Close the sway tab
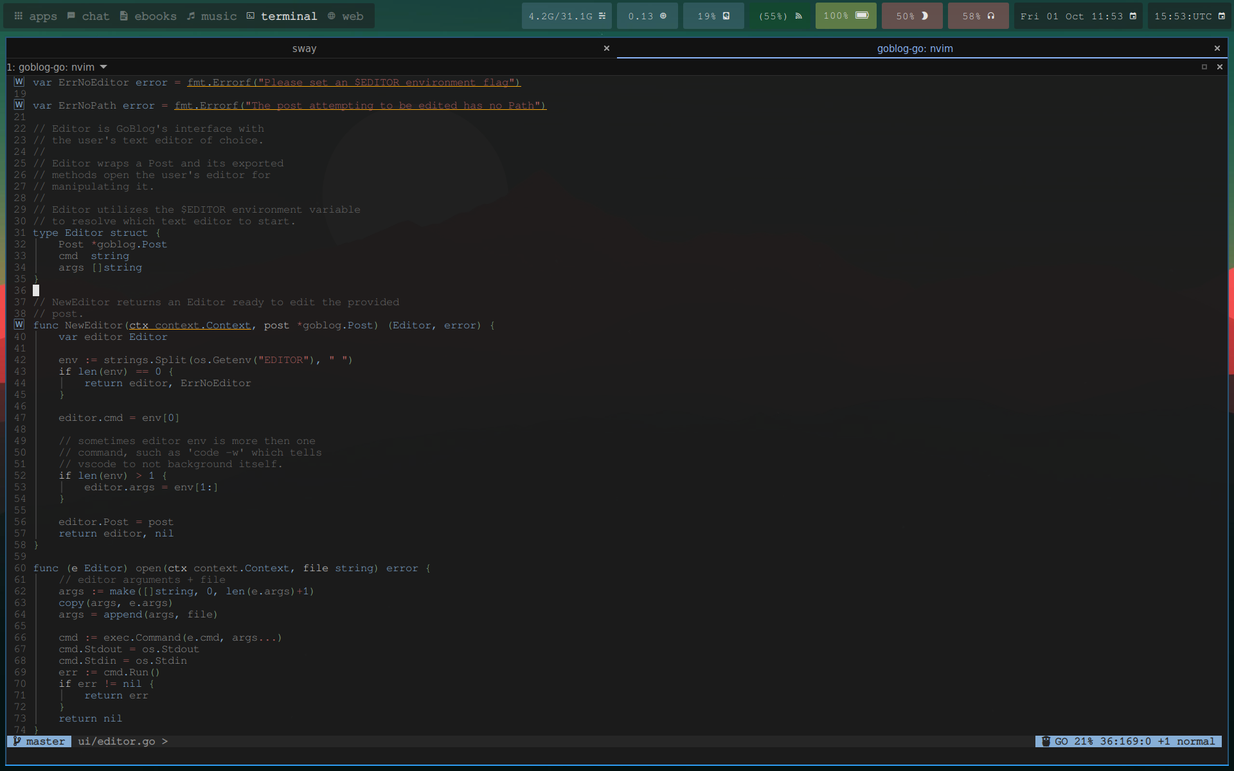The height and width of the screenshot is (771, 1234). pos(606,48)
